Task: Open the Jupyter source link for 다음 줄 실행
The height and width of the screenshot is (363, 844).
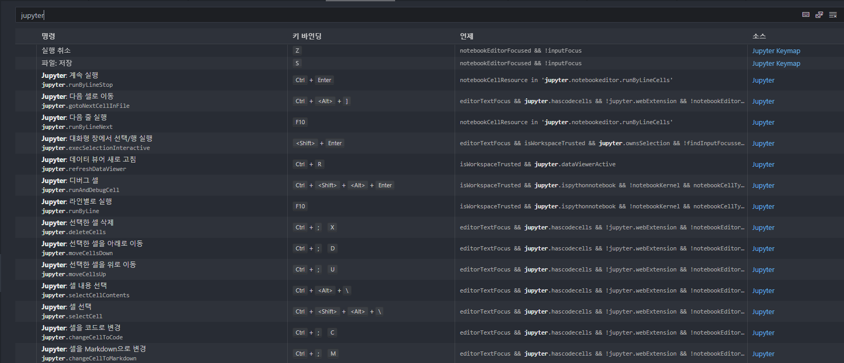Action: 763,123
